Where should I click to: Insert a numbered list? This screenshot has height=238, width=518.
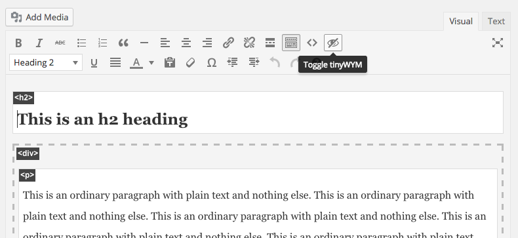tap(102, 43)
